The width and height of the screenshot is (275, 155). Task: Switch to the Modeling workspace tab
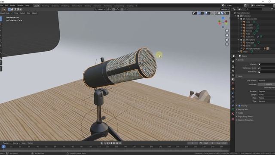pyautogui.click(x=45, y=6)
